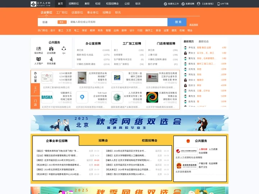Viewport: 259px width, 194px height.
Task: Click hot keyword 保安
Action: click(x=85, y=30)
